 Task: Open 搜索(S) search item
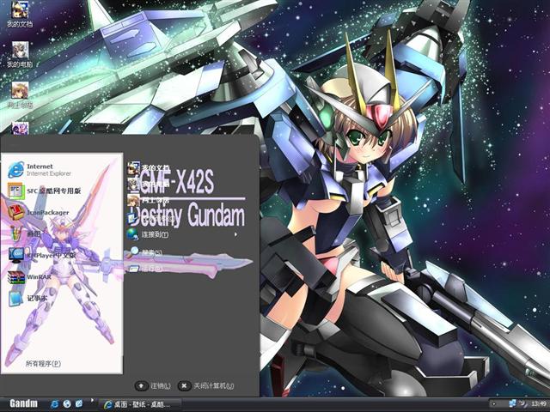tap(146, 251)
